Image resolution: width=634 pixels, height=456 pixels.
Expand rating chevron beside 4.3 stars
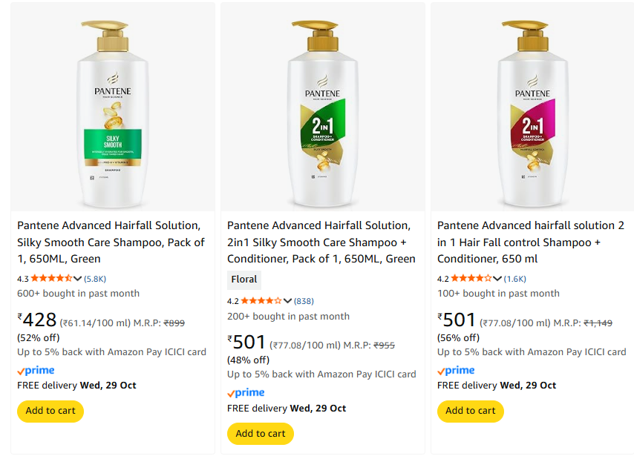point(78,279)
